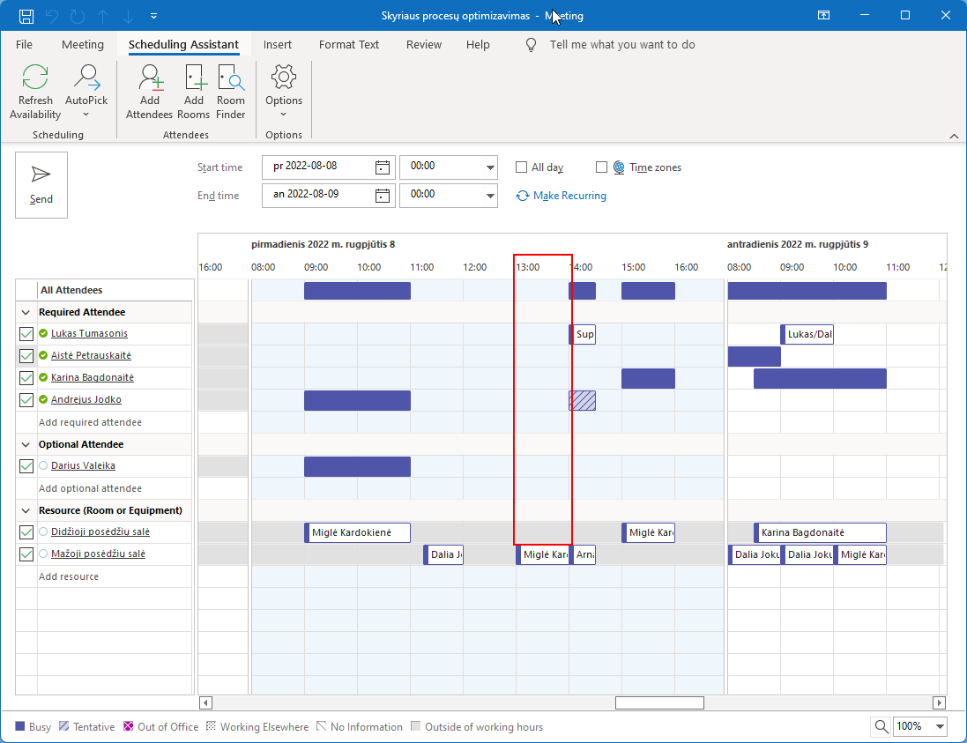Click the Send button
Image resolution: width=967 pixels, height=743 pixels.
point(41,184)
